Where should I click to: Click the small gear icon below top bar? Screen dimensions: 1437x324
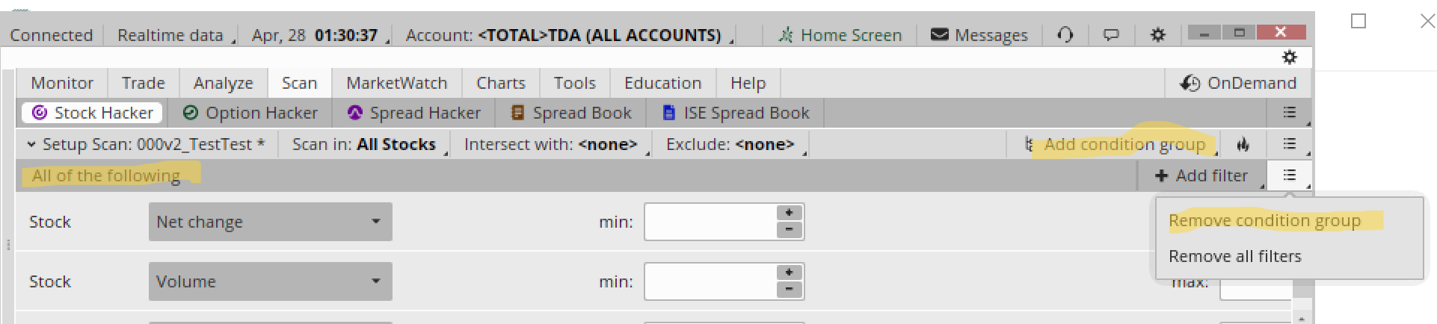1289,57
